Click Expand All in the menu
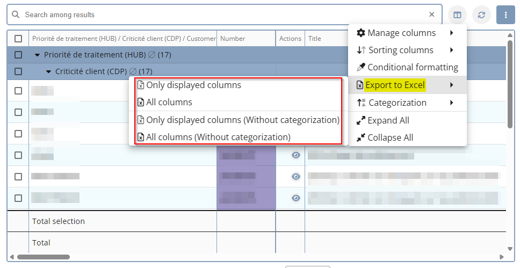 pos(388,120)
